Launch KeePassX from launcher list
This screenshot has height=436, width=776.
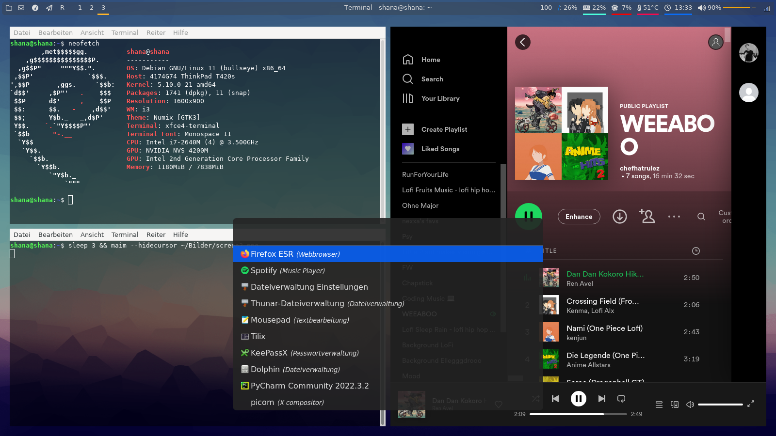(388, 353)
